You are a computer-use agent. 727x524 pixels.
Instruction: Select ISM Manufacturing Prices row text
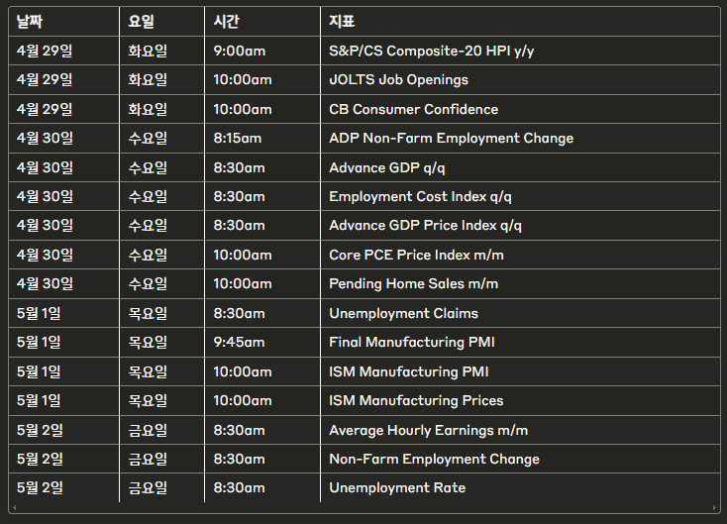pos(416,400)
